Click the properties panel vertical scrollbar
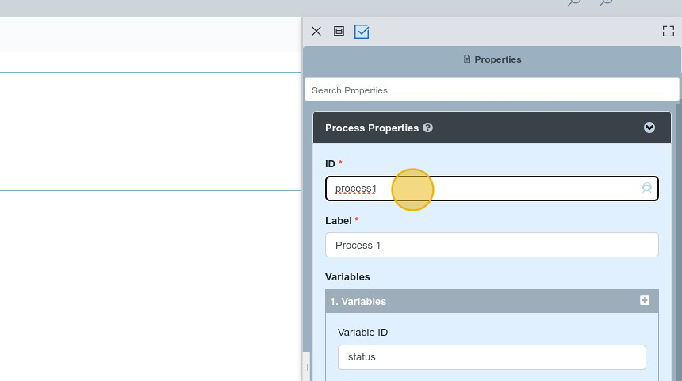 coord(678,242)
